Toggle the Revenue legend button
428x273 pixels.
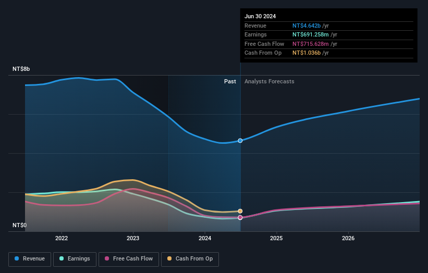pyautogui.click(x=30, y=259)
